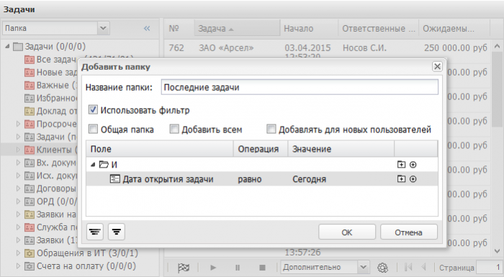504x277 pixels.
Task: Select Дата открытия задачи filter row
Action: pos(262,179)
